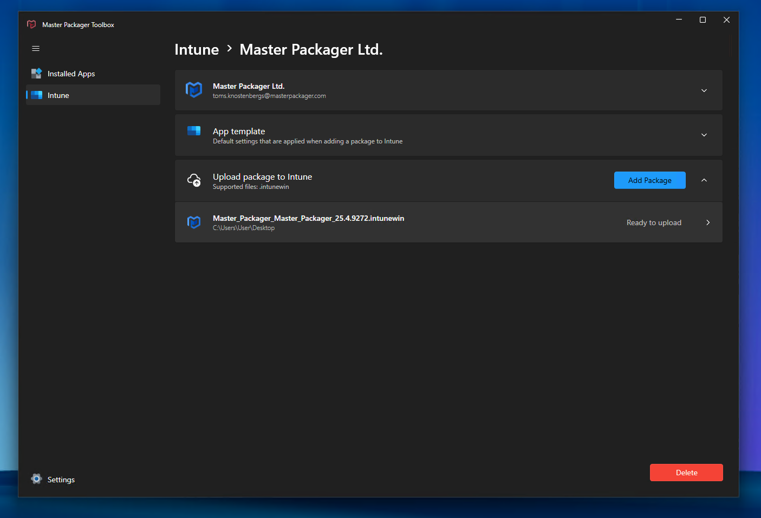Click the Upload package to Intune heading
The width and height of the screenshot is (761, 518).
click(262, 177)
